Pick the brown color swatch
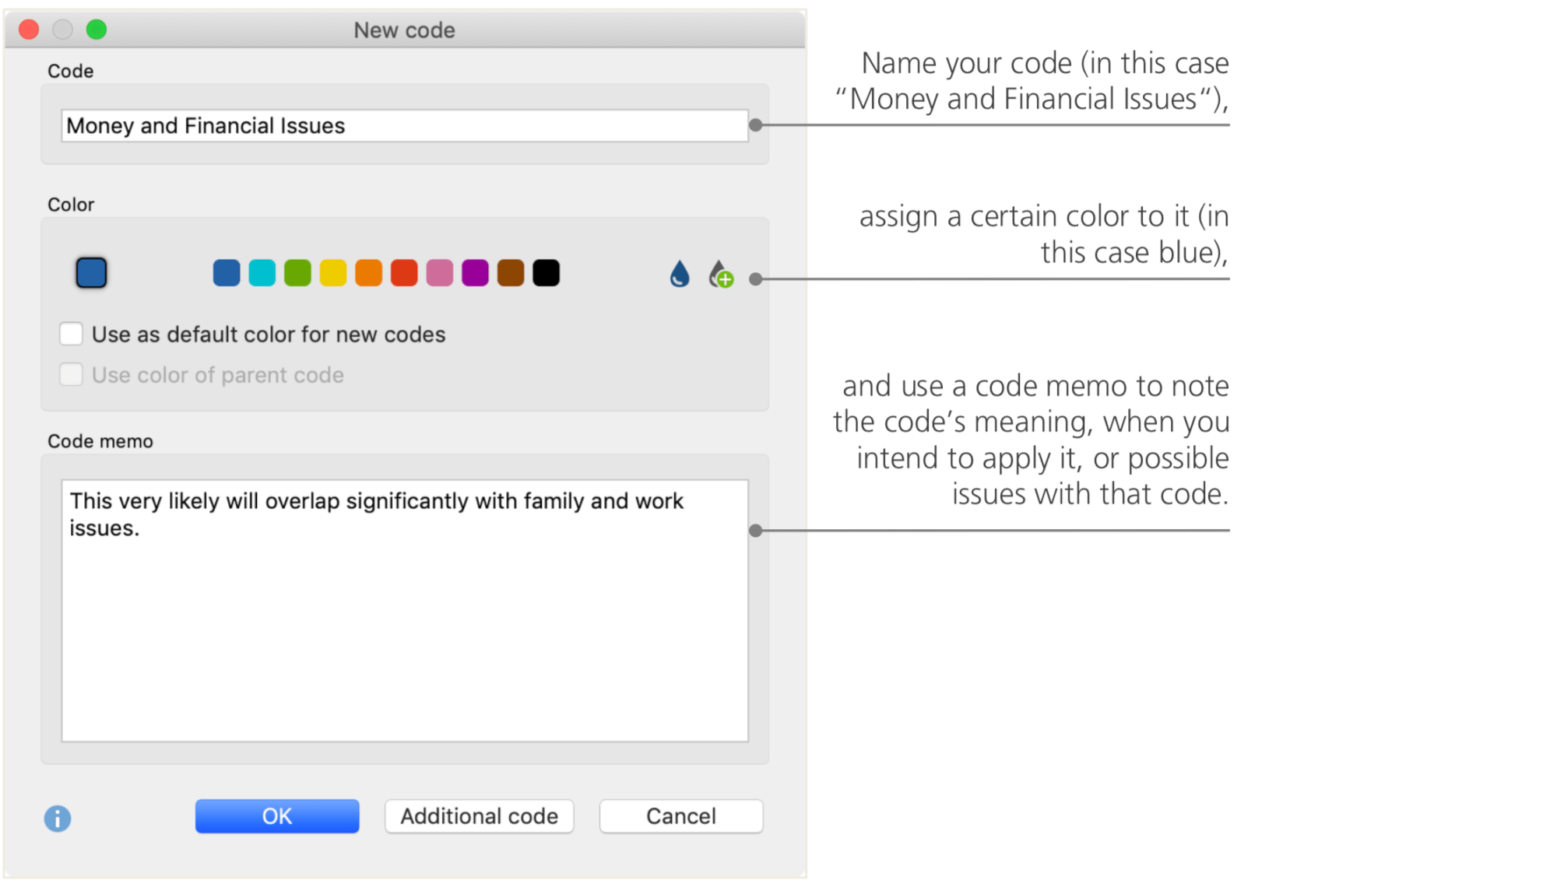Image resolution: width=1557 pixels, height=894 pixels. [511, 273]
